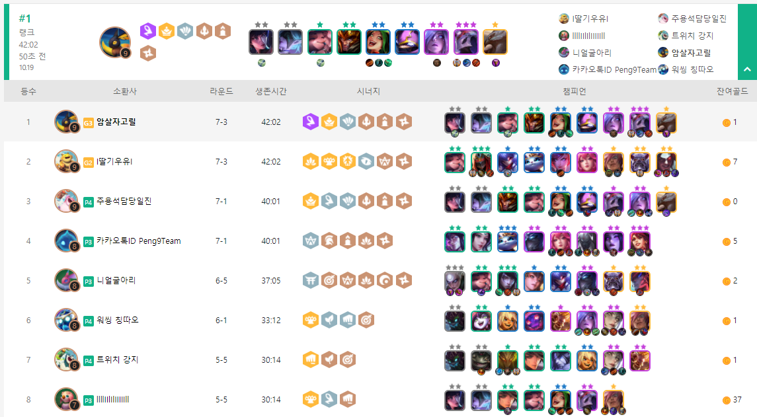Click 챔피언 column header
The image size is (757, 417).
(x=575, y=91)
